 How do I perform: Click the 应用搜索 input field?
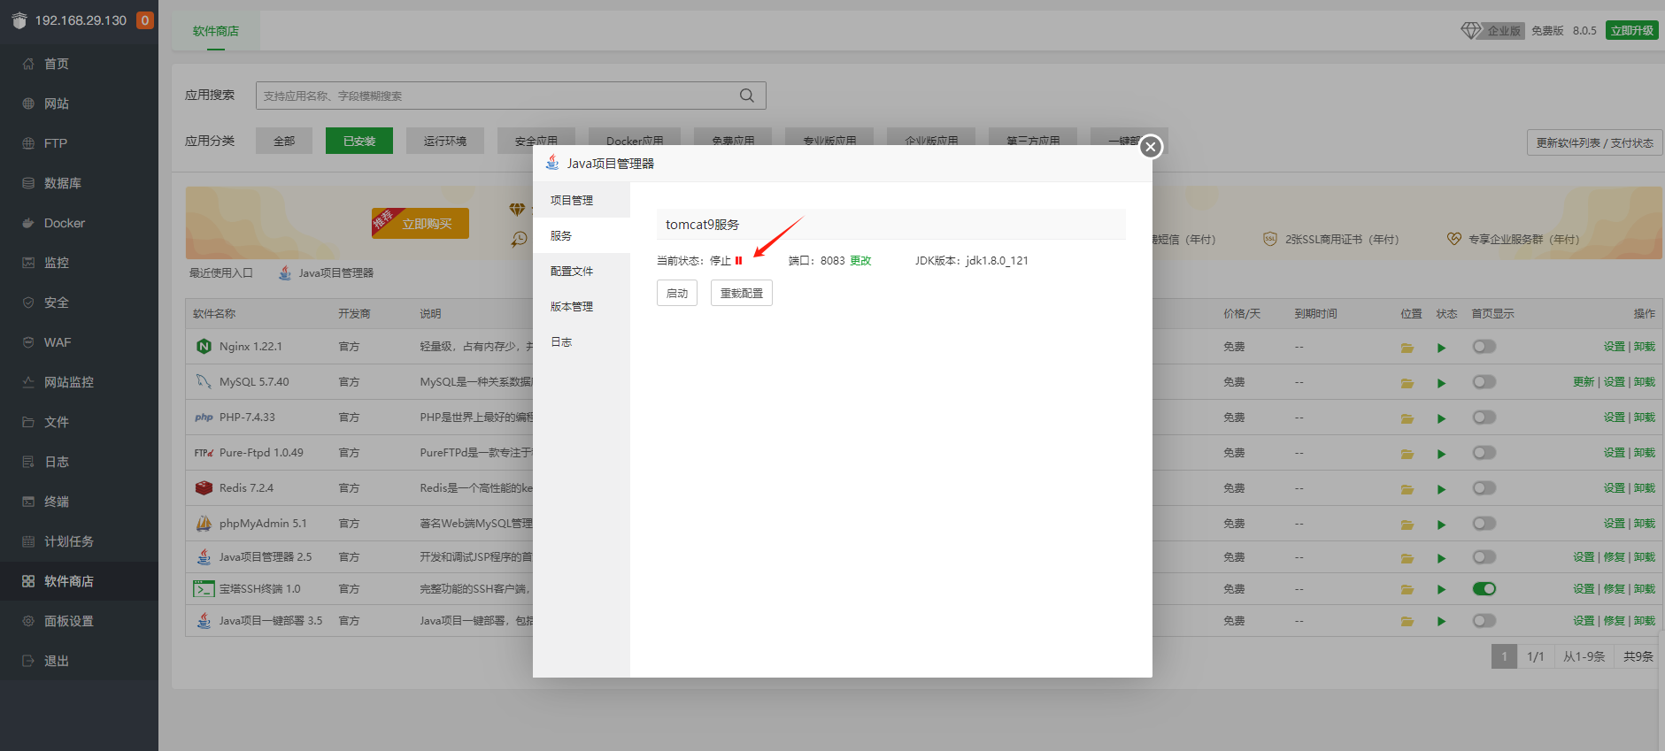pyautogui.click(x=511, y=96)
